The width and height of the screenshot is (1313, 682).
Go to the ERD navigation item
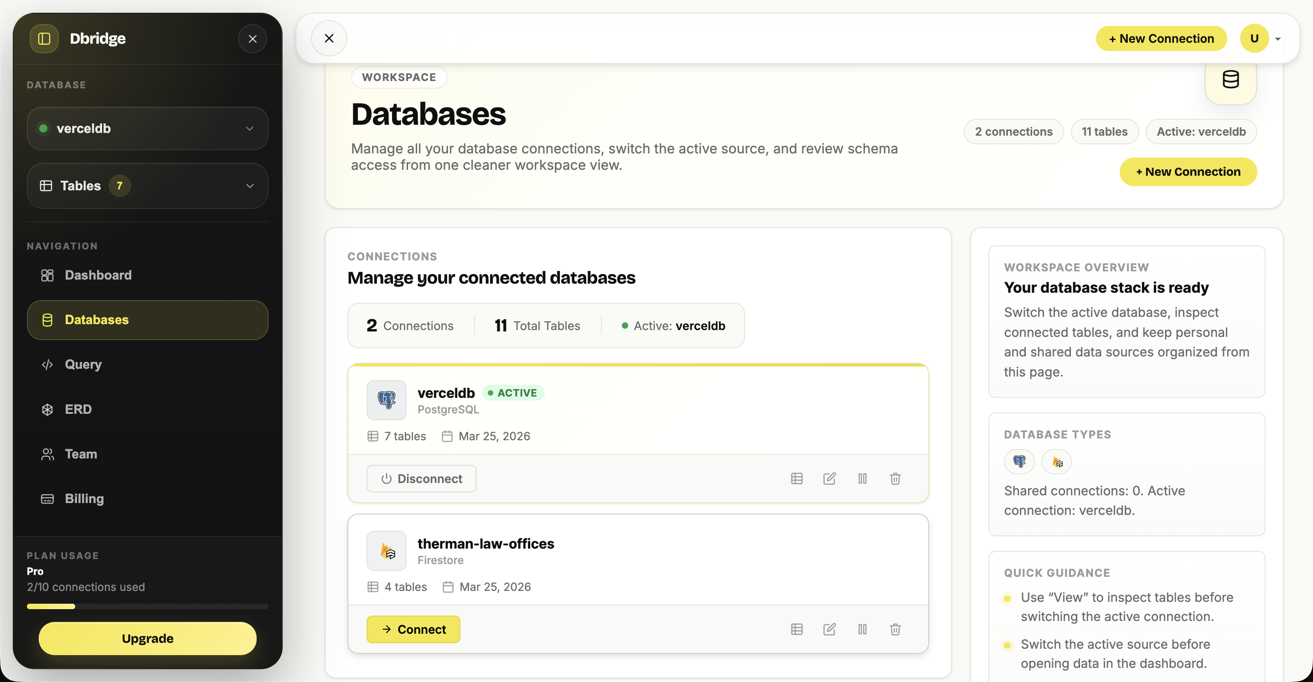78,409
